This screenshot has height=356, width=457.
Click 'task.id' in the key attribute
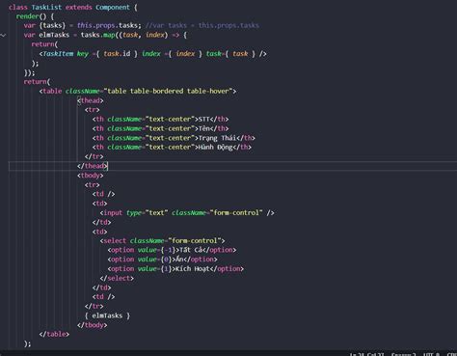coord(117,54)
